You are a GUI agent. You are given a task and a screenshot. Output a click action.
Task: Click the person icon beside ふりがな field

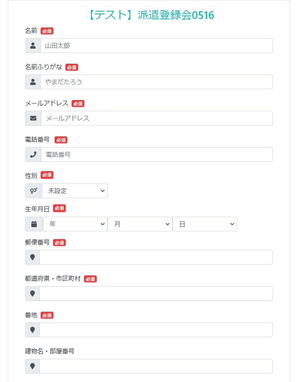pos(33,82)
